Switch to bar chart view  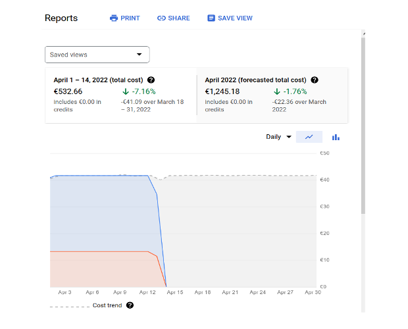point(336,137)
